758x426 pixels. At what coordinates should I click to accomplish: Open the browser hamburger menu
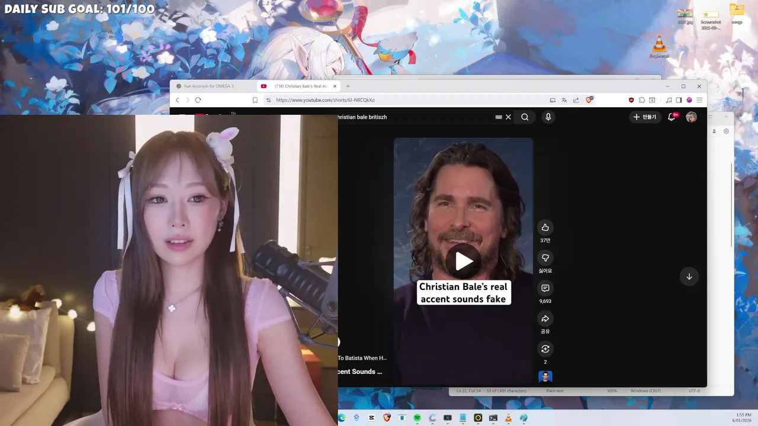pos(699,100)
